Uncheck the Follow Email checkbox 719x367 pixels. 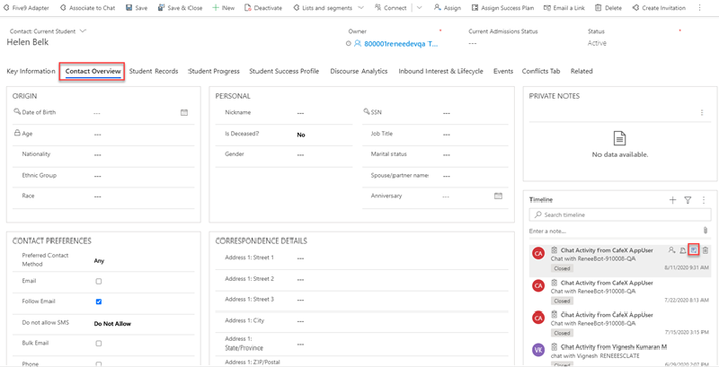coord(99,302)
